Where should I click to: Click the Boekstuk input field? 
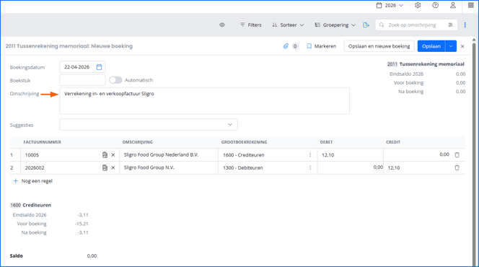click(x=82, y=80)
